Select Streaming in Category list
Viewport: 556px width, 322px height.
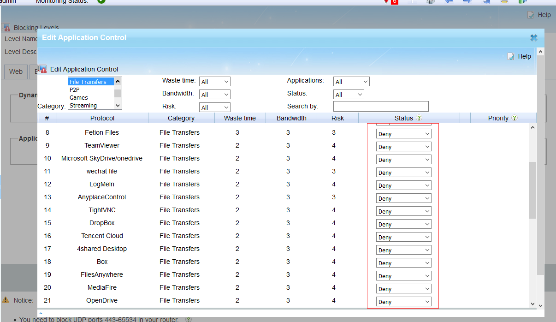(91, 106)
